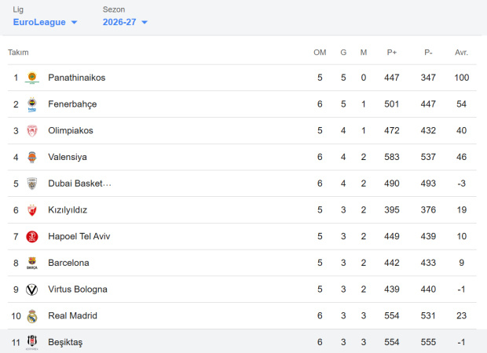Select the Beşiktaş standings row
The height and width of the screenshot is (353, 487).
[243, 342]
